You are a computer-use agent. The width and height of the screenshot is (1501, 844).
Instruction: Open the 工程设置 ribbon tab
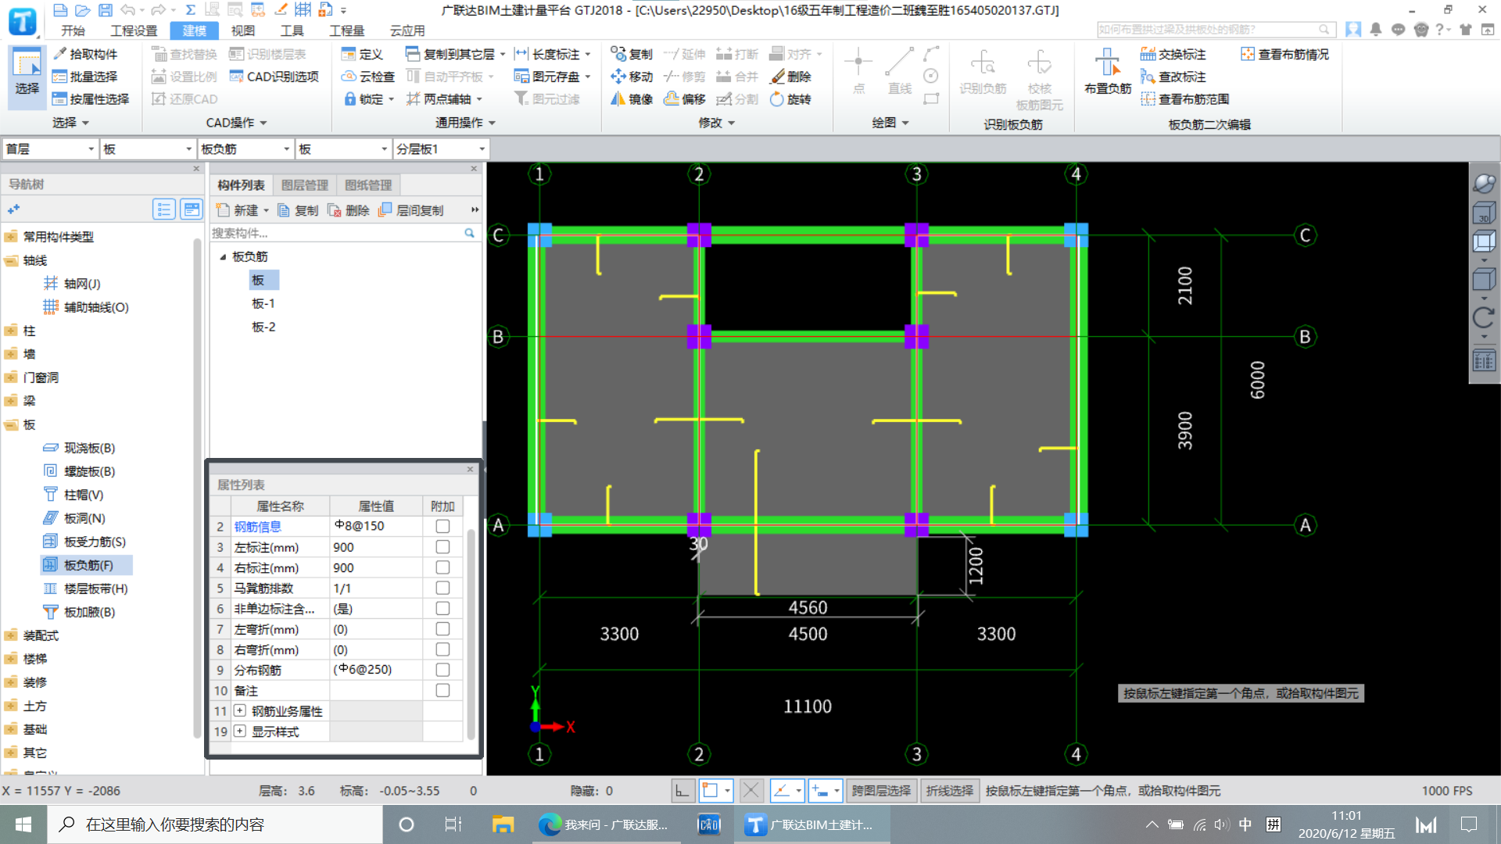click(134, 30)
